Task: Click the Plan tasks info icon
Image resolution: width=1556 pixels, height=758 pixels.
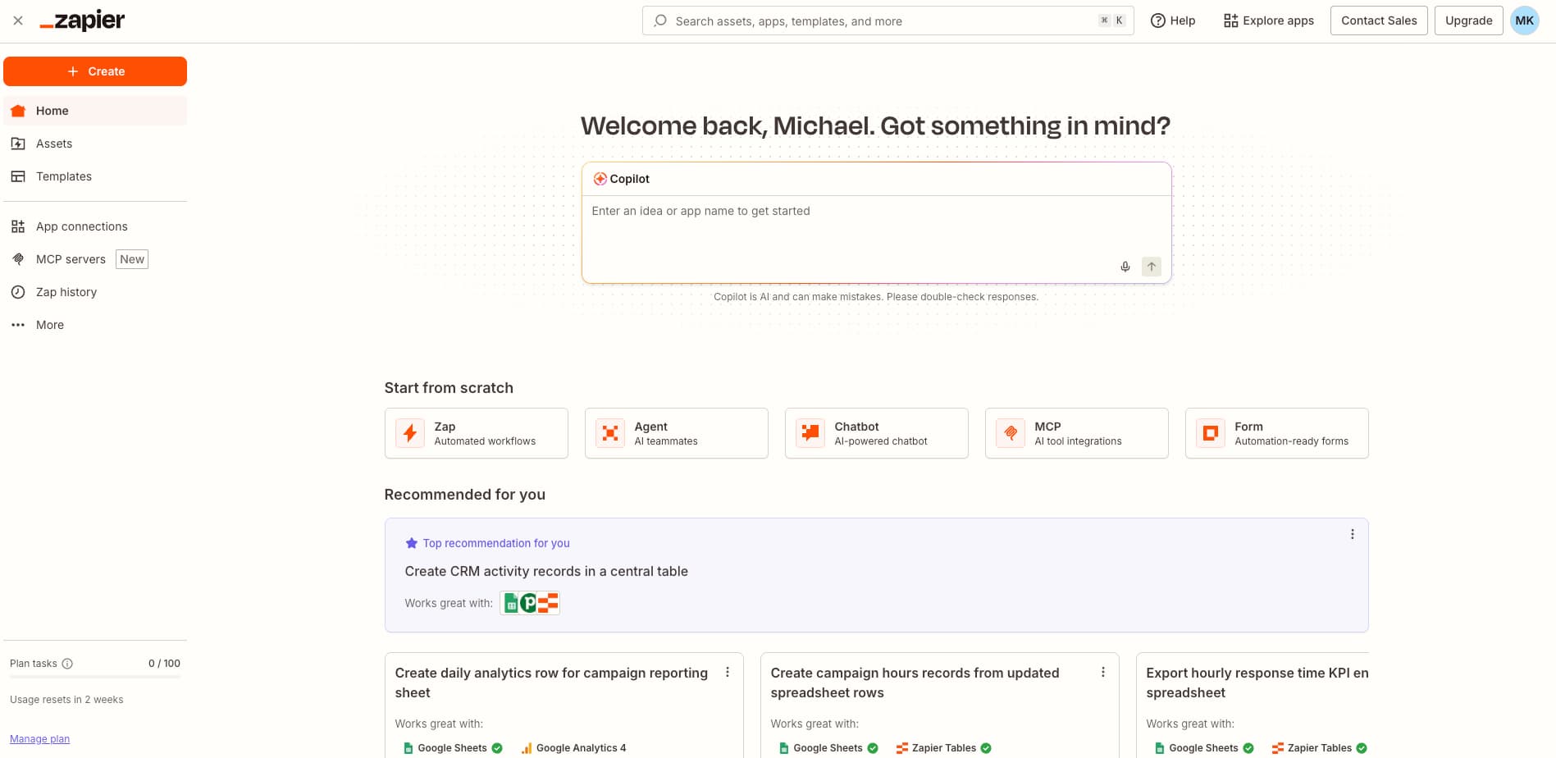Action: 67,664
